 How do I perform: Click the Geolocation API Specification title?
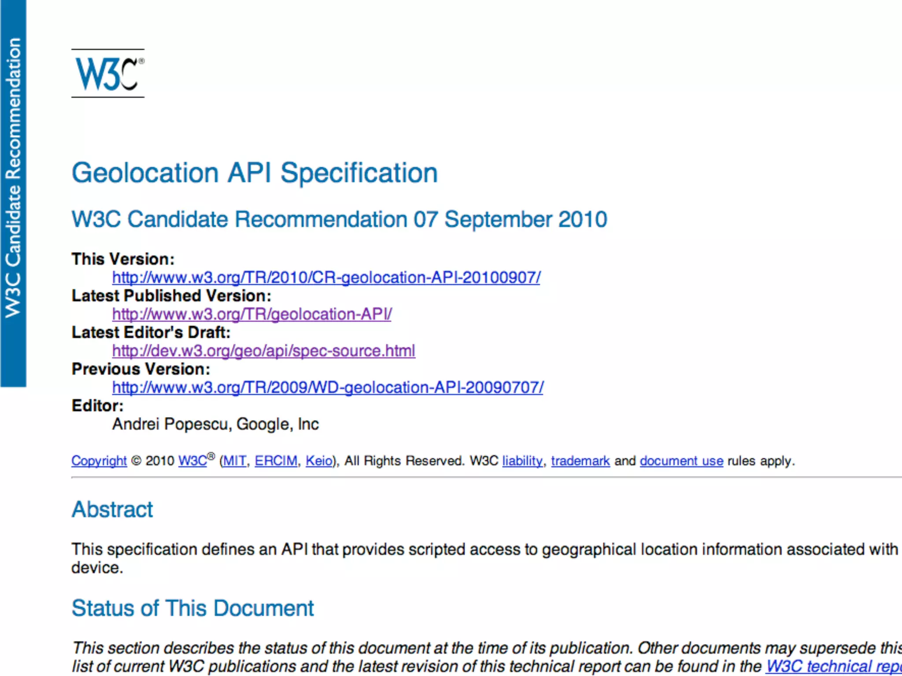click(255, 173)
